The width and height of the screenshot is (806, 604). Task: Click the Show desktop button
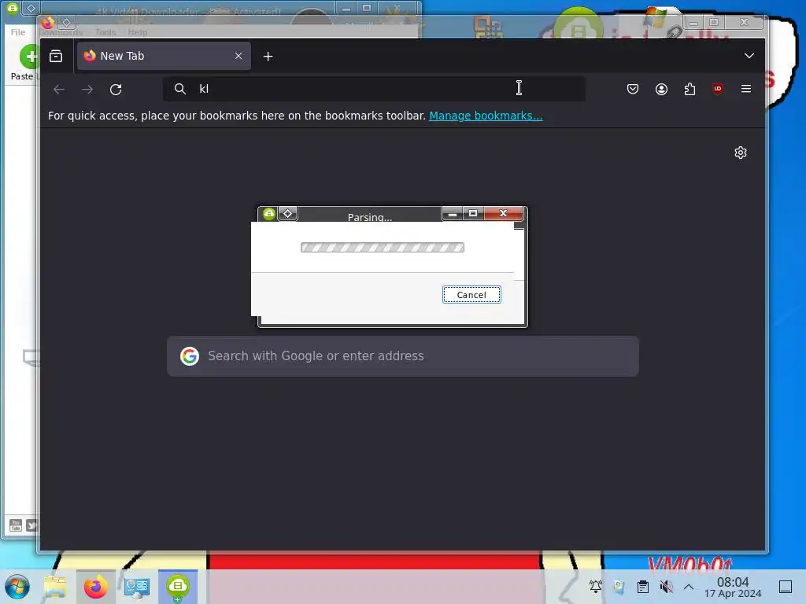tap(786, 587)
